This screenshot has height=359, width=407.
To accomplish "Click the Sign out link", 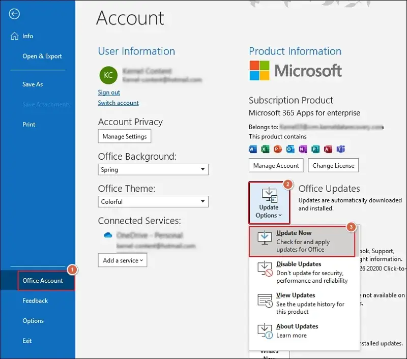I will coord(109,93).
